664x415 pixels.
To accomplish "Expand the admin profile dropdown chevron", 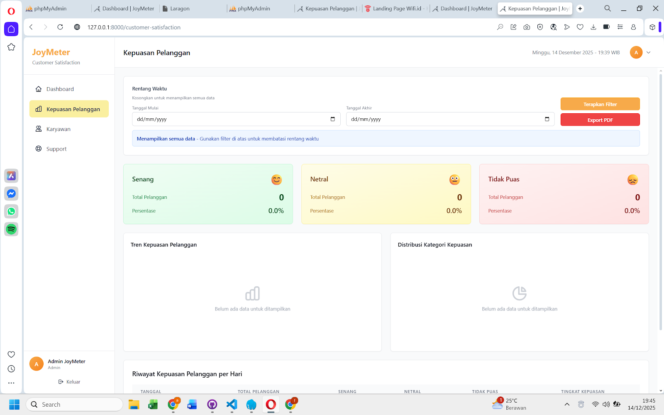I will pos(649,53).
